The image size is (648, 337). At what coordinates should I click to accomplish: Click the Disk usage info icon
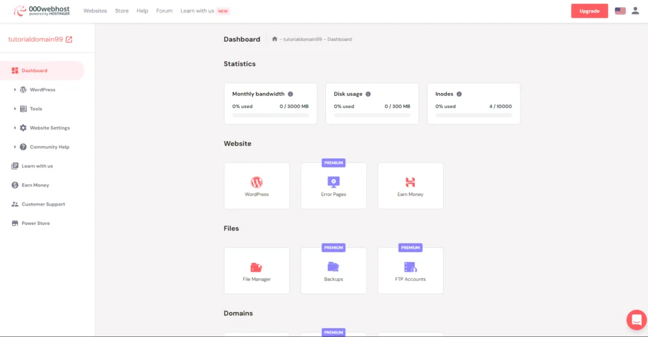pos(368,94)
